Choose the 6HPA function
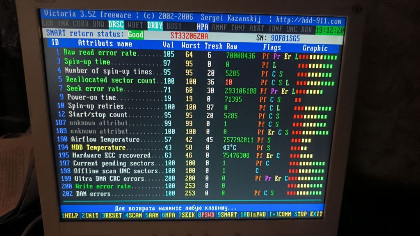Image resolution: width=420 pixels, height=236 pixels. point(169,215)
